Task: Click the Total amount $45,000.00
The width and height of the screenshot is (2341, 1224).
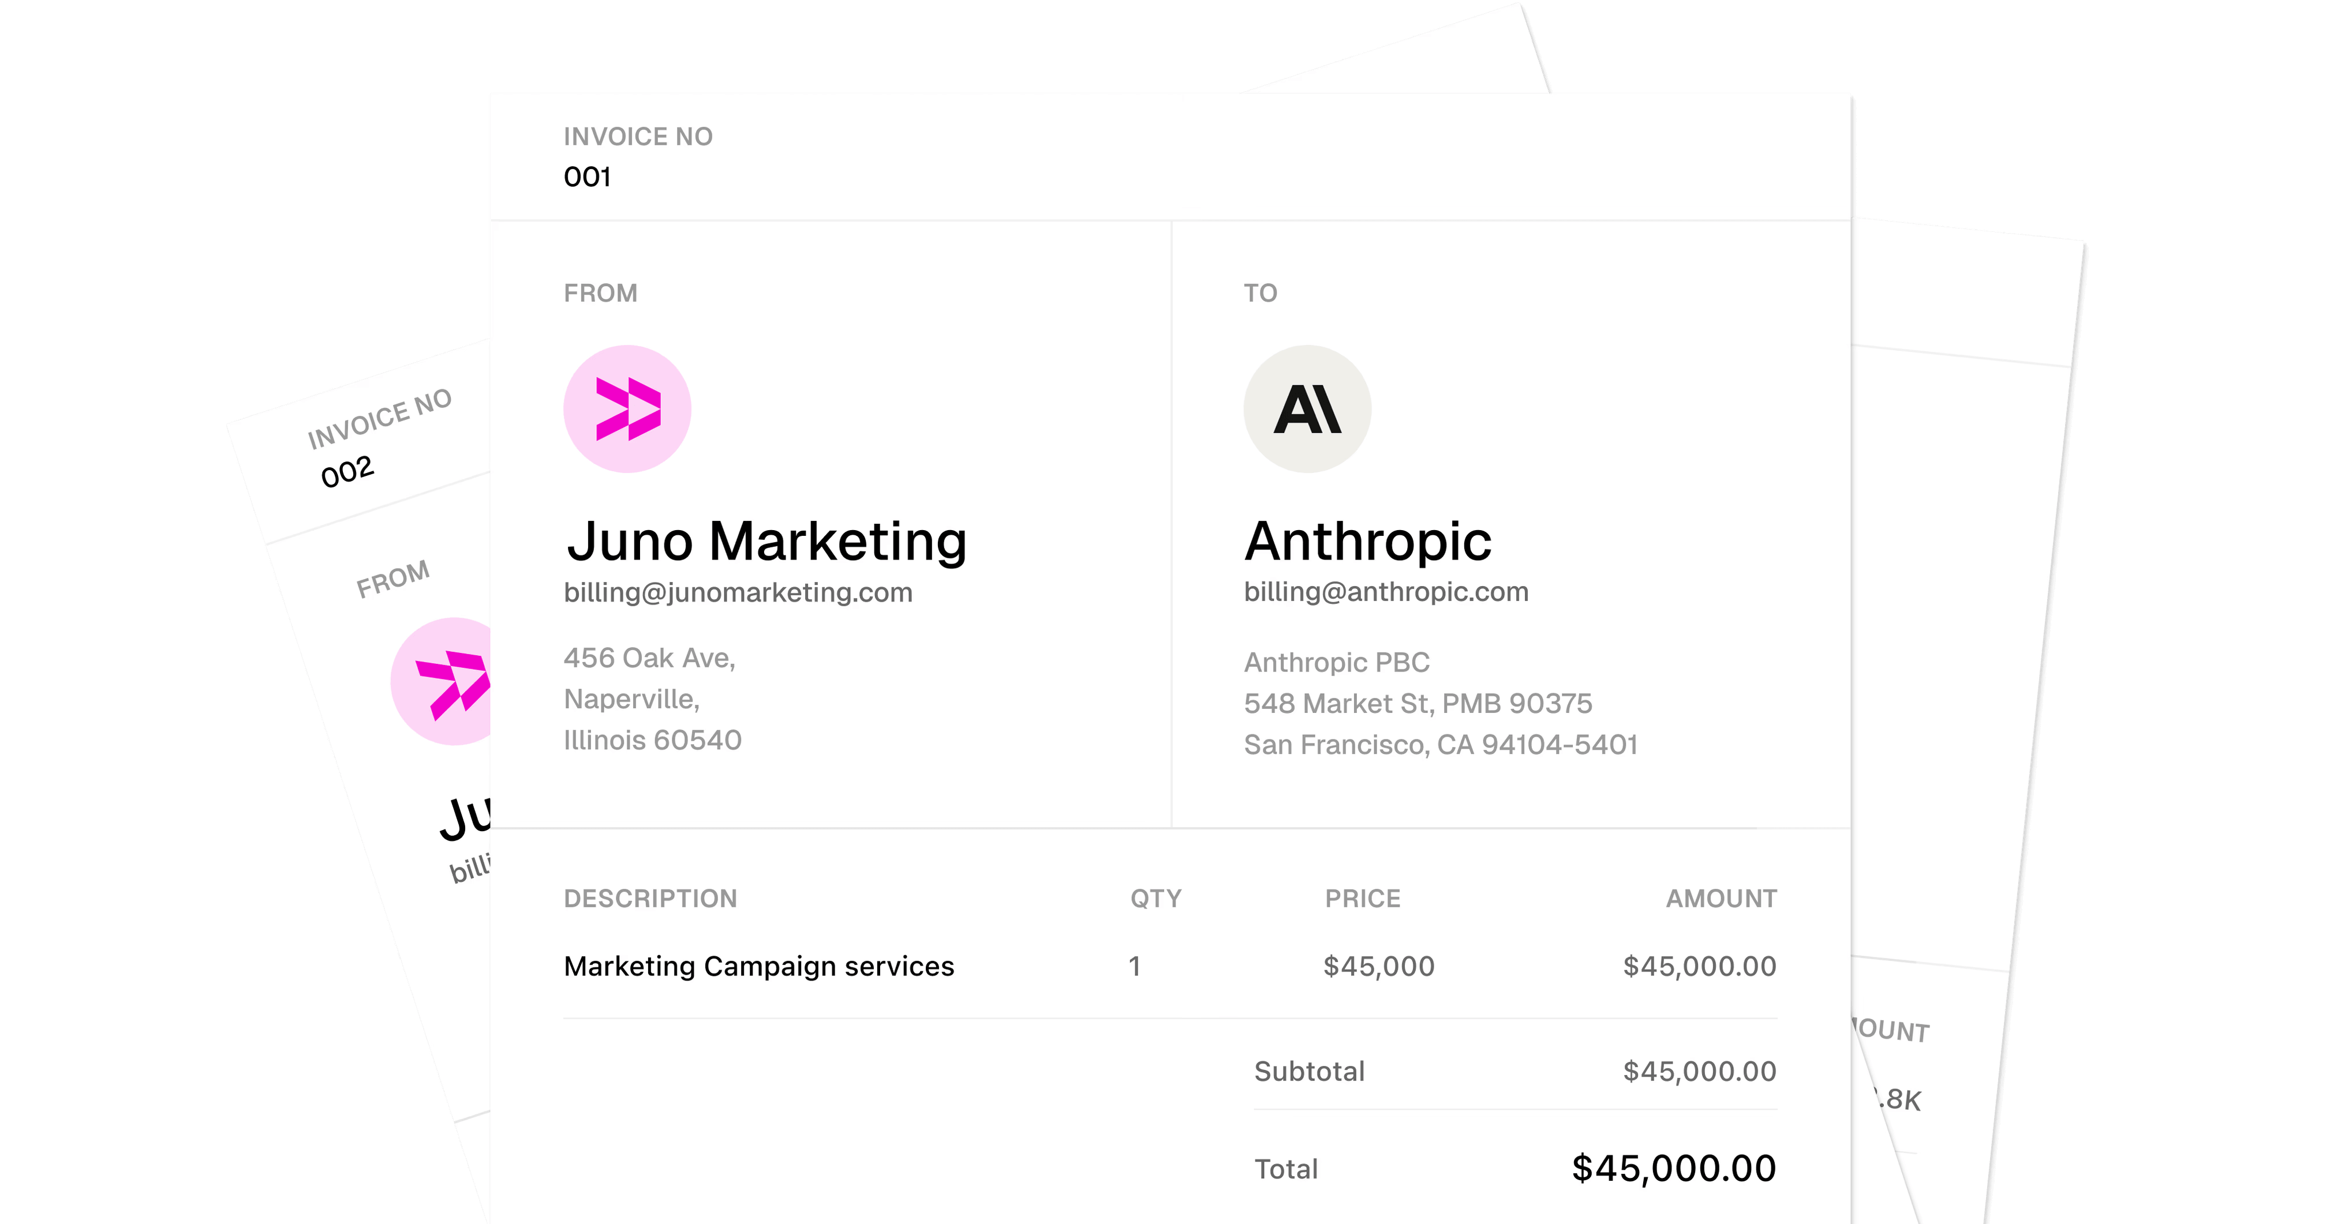Action: click(1673, 1167)
